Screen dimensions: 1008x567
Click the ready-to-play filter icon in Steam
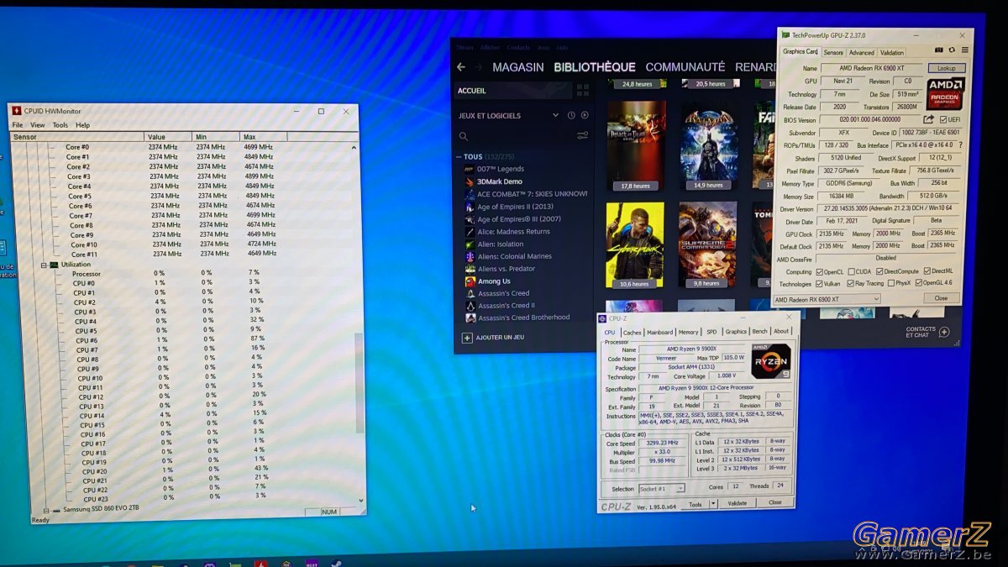tap(585, 115)
